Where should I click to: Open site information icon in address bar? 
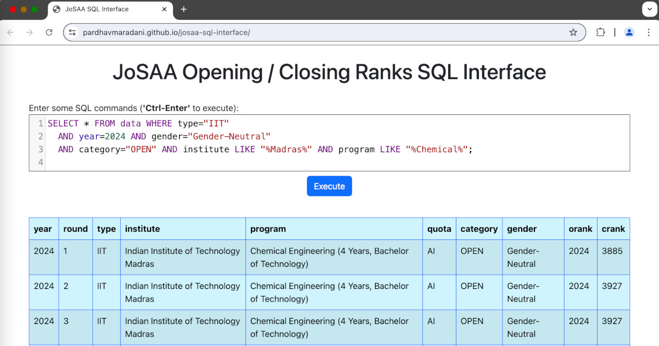coord(72,32)
